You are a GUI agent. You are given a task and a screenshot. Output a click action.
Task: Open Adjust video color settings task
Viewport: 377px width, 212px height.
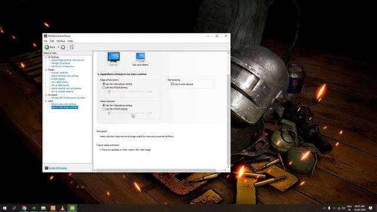[x=64, y=104]
